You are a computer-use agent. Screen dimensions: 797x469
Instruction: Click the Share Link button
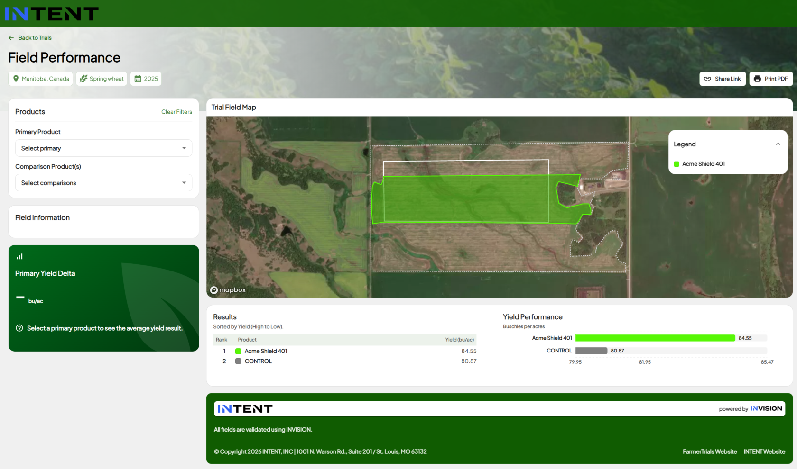(x=723, y=79)
